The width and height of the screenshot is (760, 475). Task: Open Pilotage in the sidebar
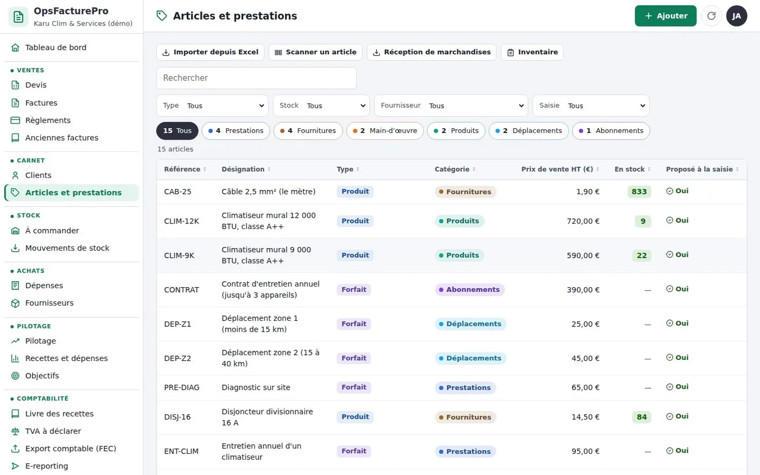(71, 341)
